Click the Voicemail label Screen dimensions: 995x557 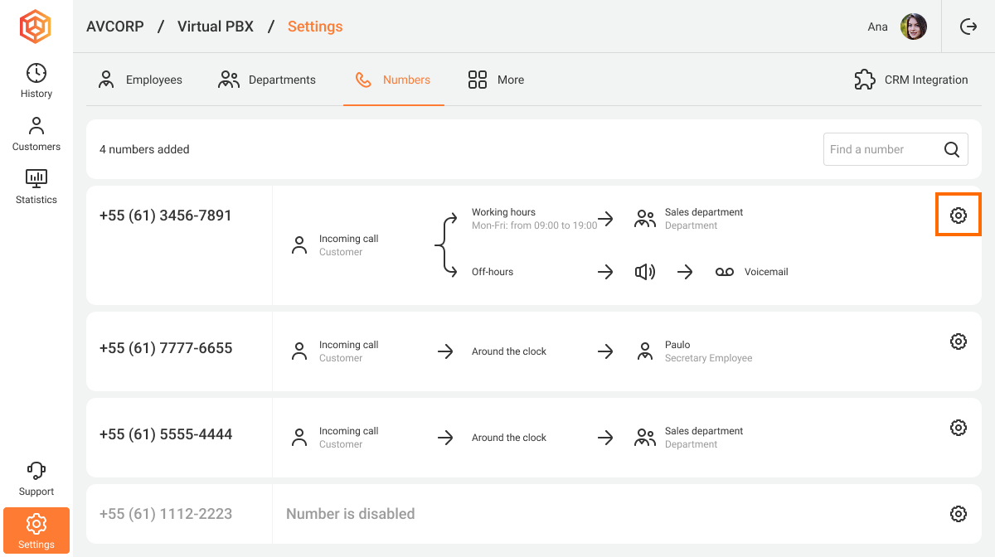click(766, 272)
